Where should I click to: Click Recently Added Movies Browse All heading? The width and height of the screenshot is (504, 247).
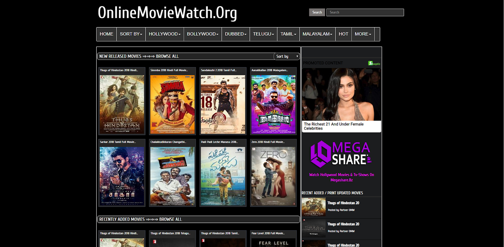tap(140, 219)
